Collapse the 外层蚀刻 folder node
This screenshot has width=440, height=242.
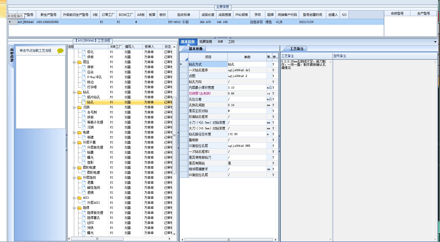coord(74,178)
